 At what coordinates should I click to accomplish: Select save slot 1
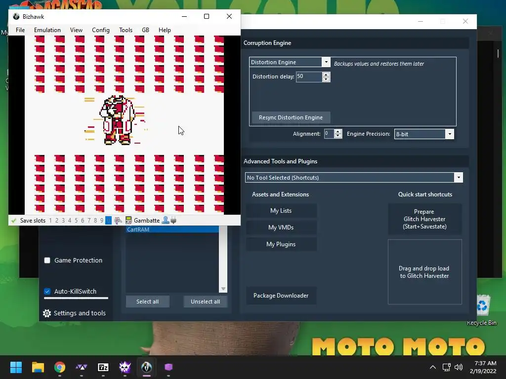(50, 221)
